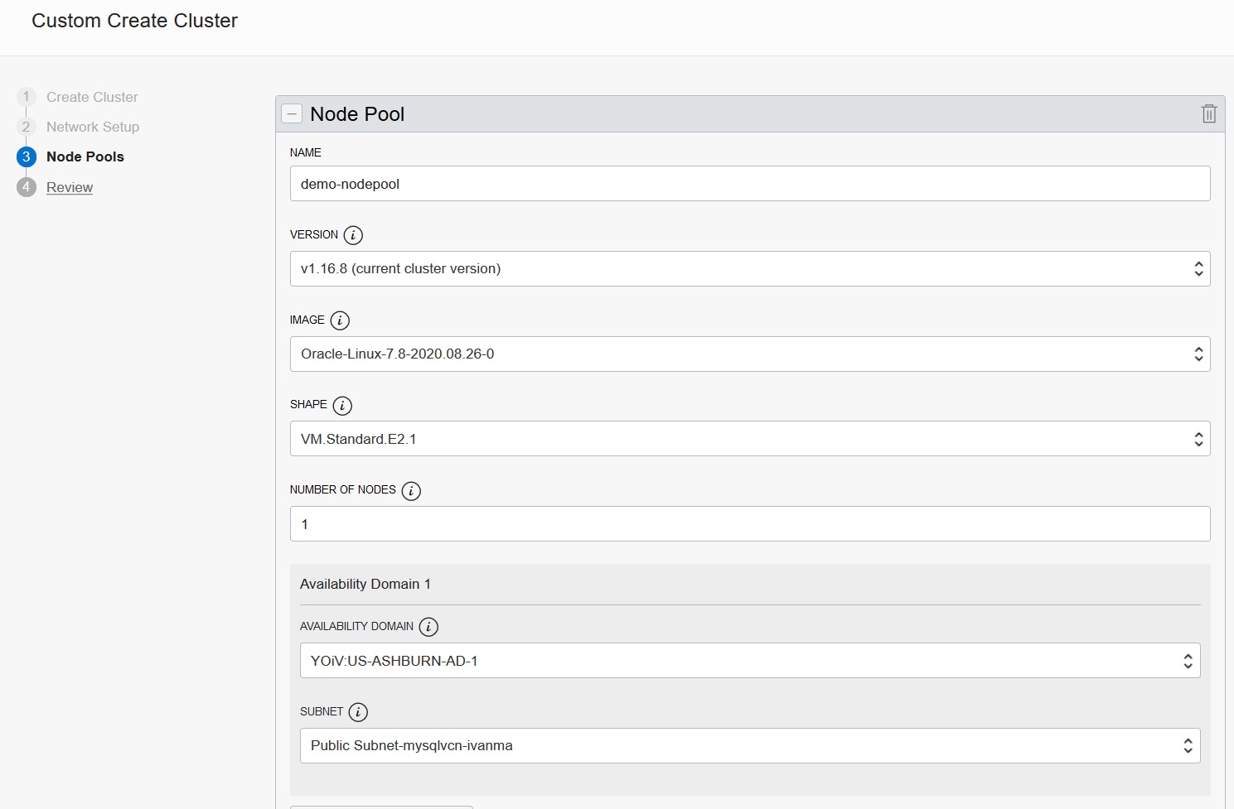Click the Shape info icon

click(342, 406)
